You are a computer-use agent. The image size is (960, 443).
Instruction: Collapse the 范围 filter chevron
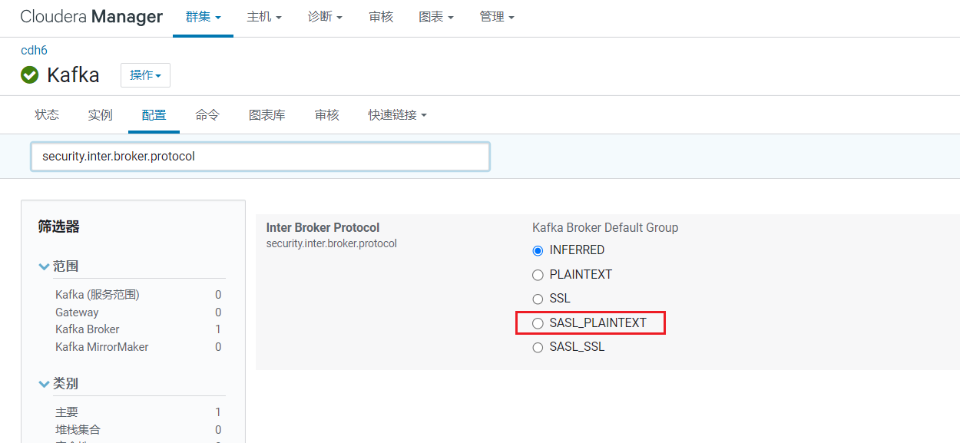click(x=44, y=266)
